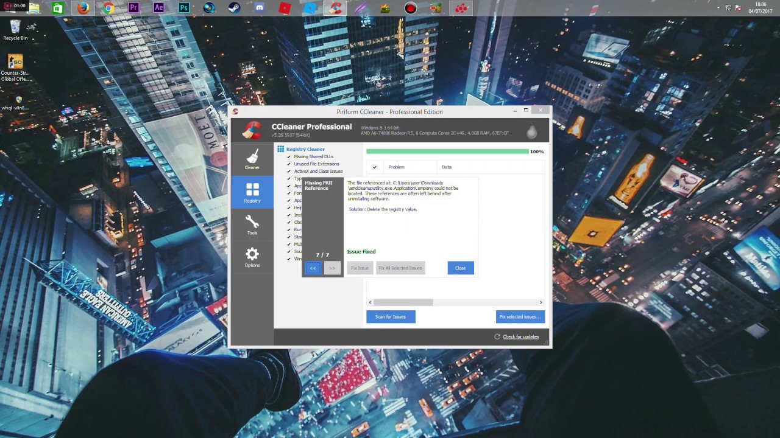The width and height of the screenshot is (780, 438).
Task: Open the Check for updates link
Action: (521, 336)
